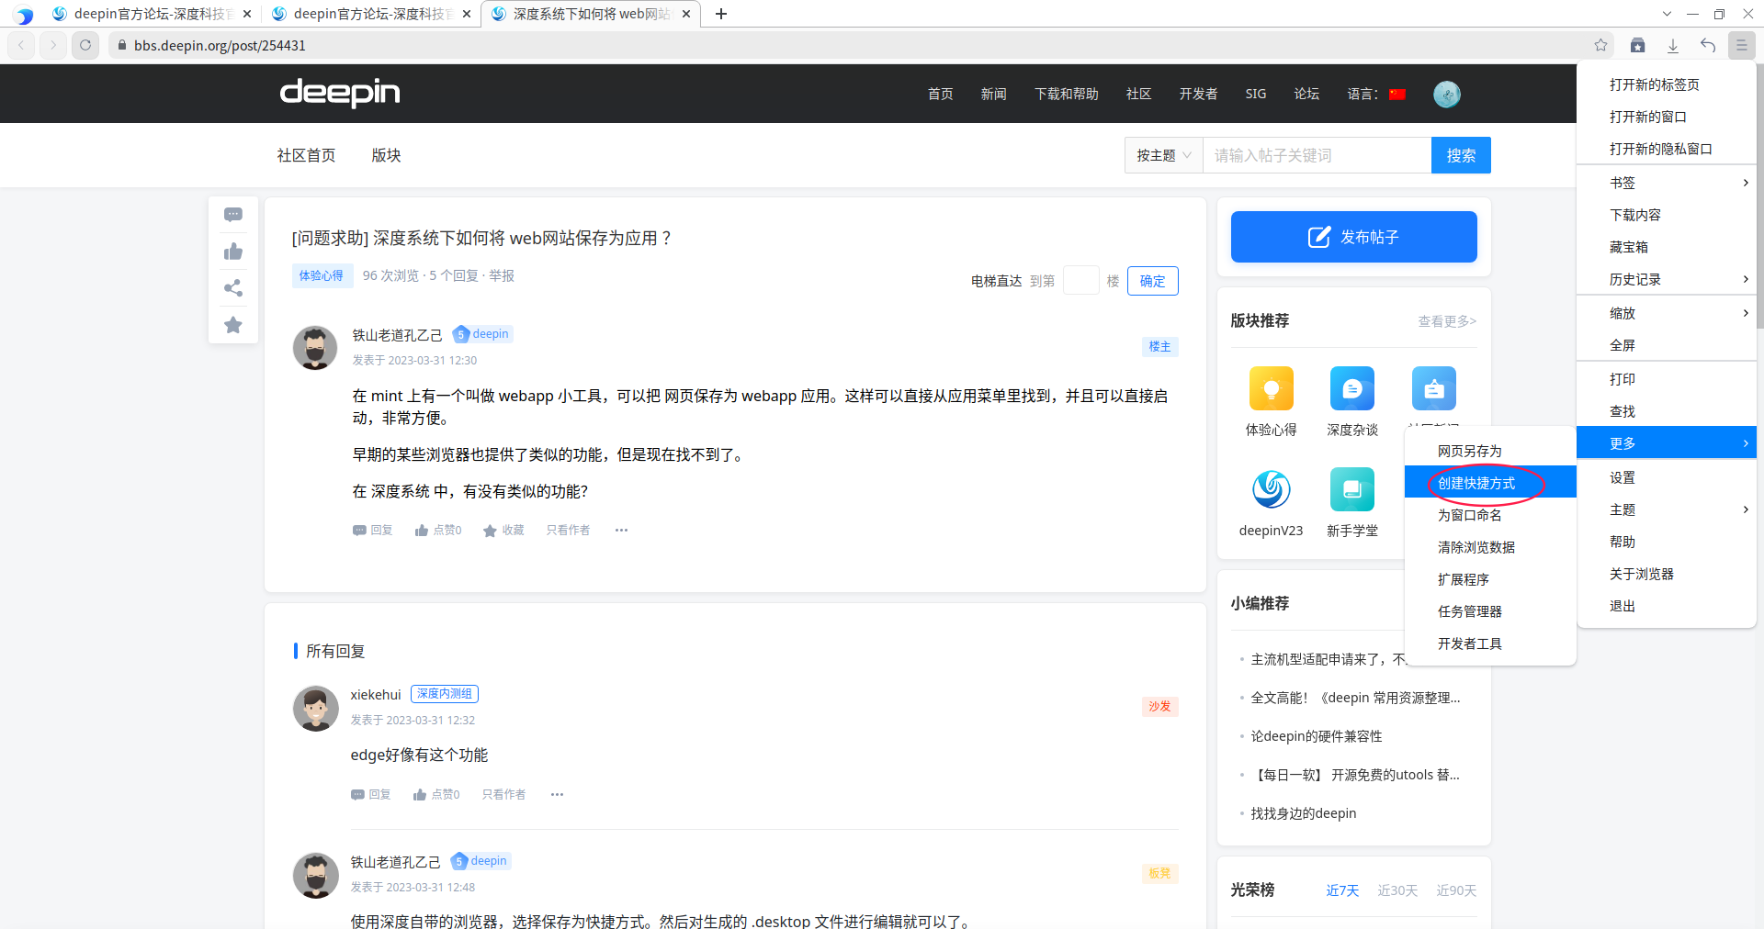1764x929 pixels.
Task: Click the share icon in left sidebar
Action: 233,288
